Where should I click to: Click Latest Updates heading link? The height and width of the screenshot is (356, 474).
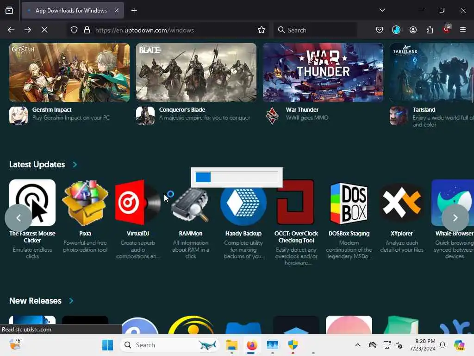tap(37, 165)
